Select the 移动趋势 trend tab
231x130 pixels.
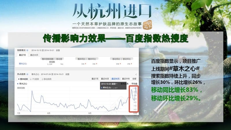[46, 79]
